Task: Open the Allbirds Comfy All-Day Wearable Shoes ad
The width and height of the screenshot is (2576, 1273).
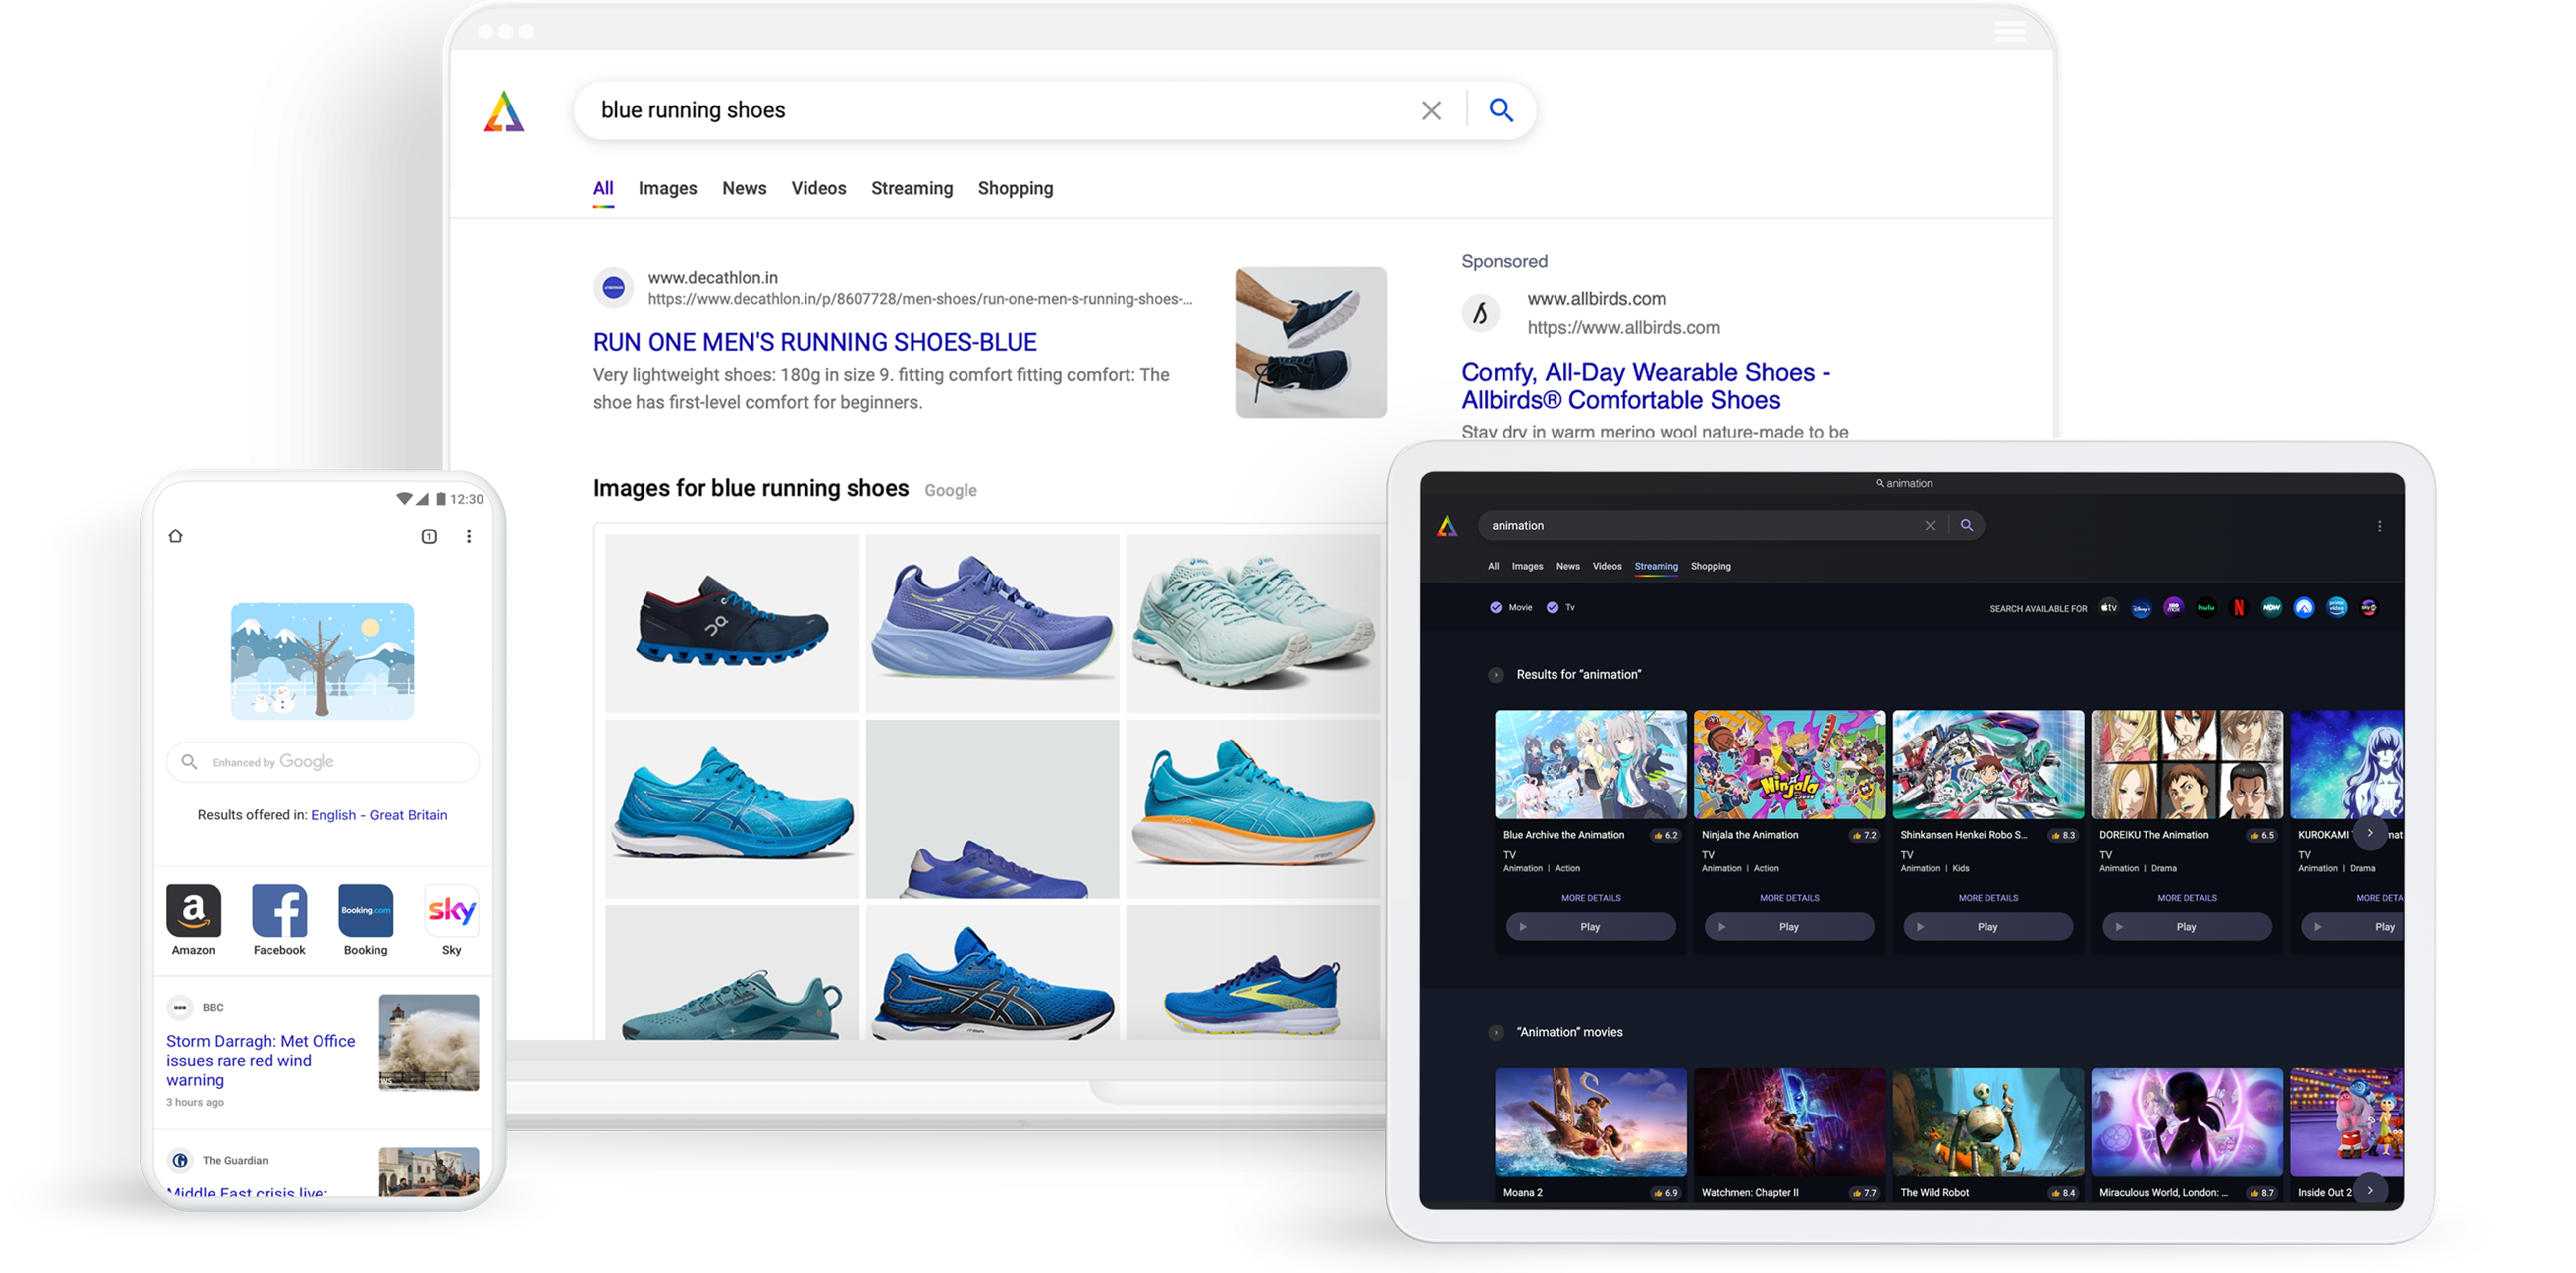Action: click(x=1645, y=386)
